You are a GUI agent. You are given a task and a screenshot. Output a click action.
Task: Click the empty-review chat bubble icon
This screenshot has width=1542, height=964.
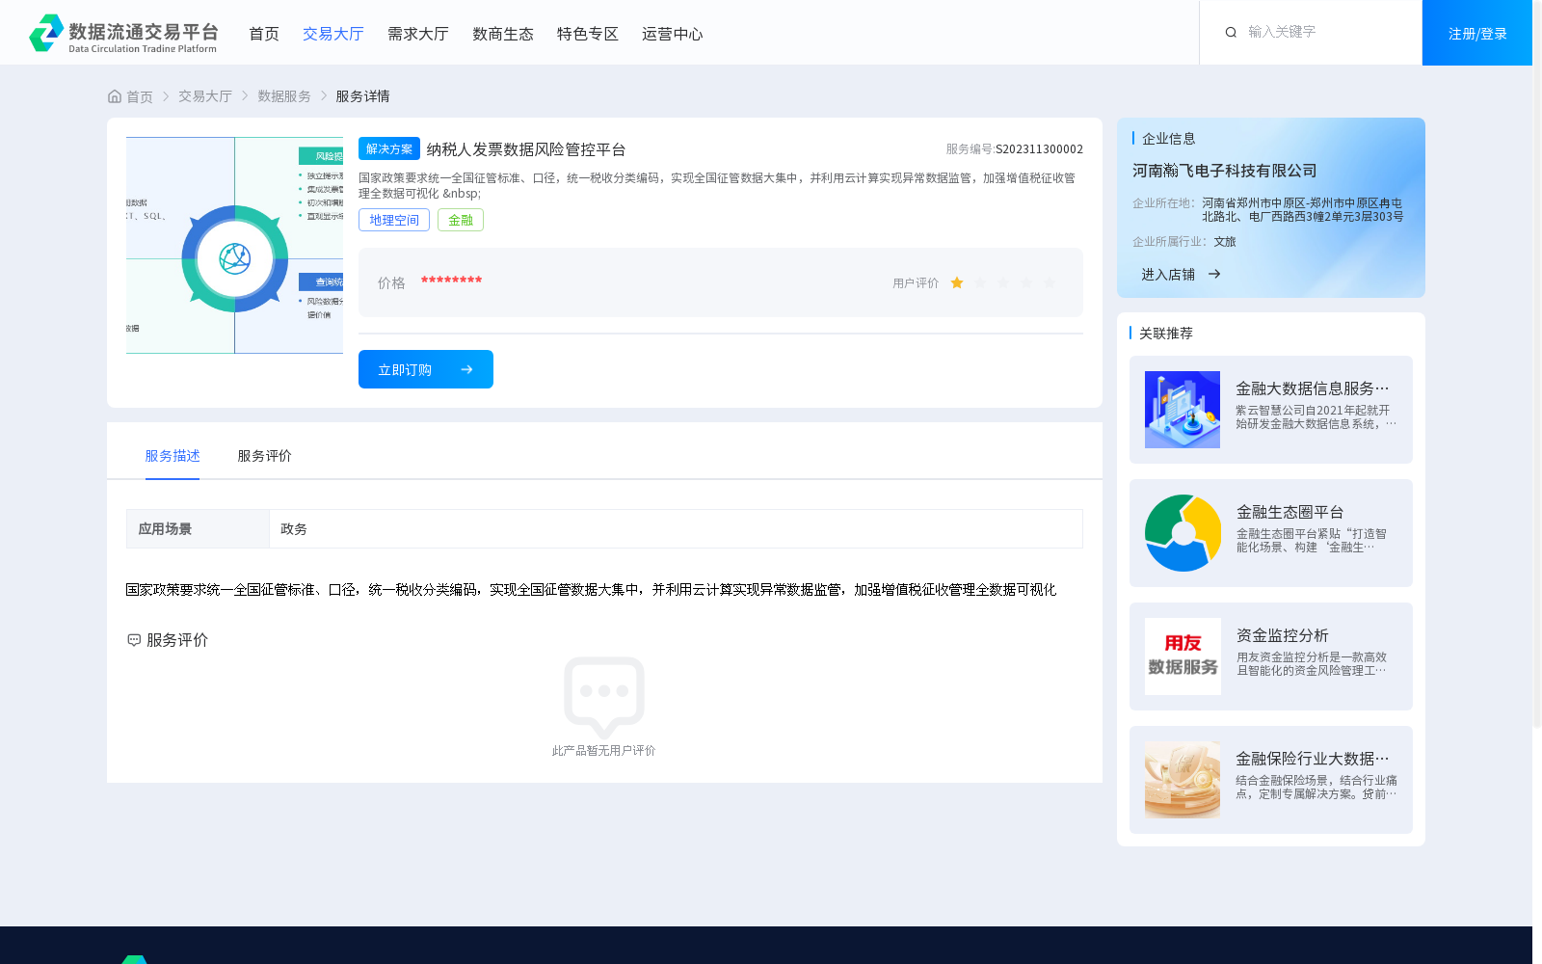604,697
